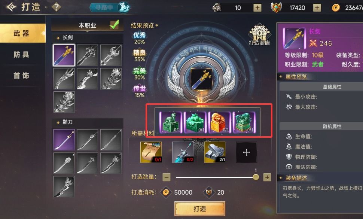Screen dimensions: 363x219
Task: Toggle the 本职业 checkbox
Action: [115, 25]
